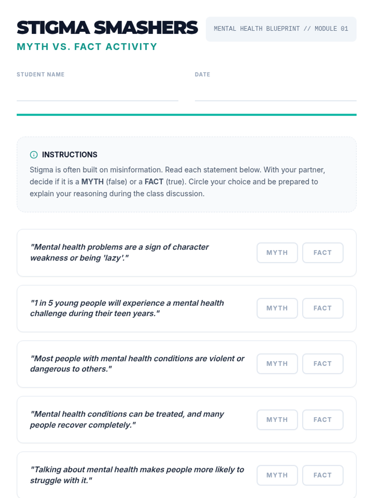Mark the violent or dangerous statement as MYTH

277,364
